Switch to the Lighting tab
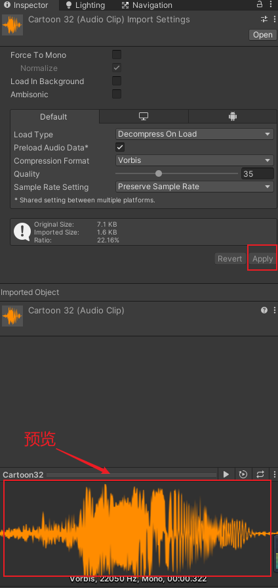The height and width of the screenshot is (588, 278). (85, 5)
